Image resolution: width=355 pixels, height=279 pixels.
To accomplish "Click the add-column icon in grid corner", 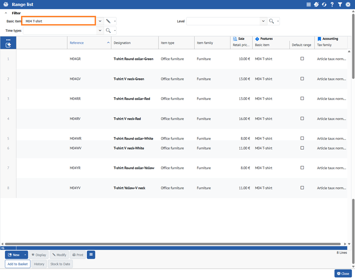I will 8,45.
